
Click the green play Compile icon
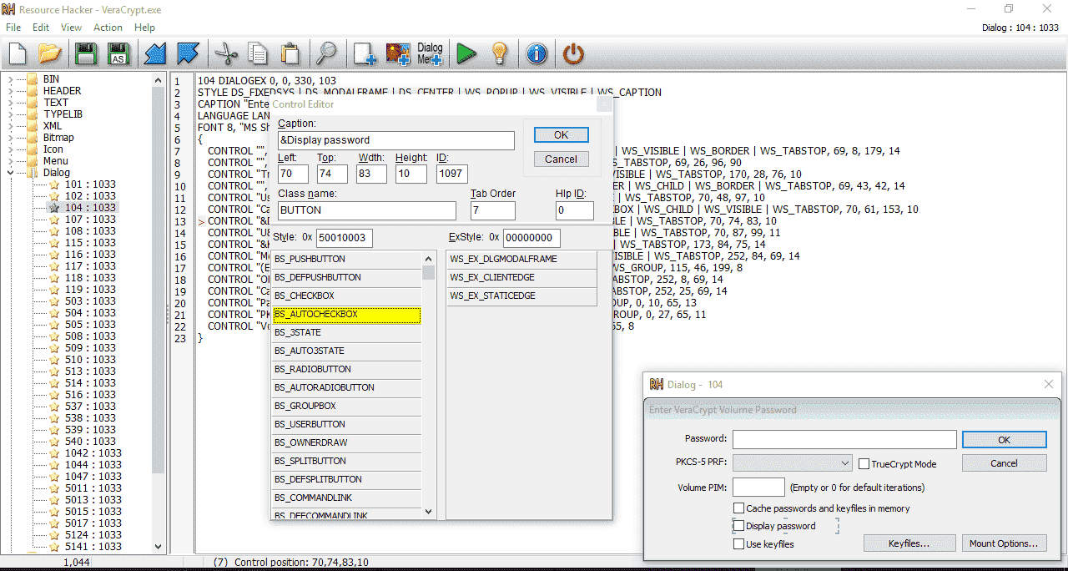pyautogui.click(x=466, y=53)
